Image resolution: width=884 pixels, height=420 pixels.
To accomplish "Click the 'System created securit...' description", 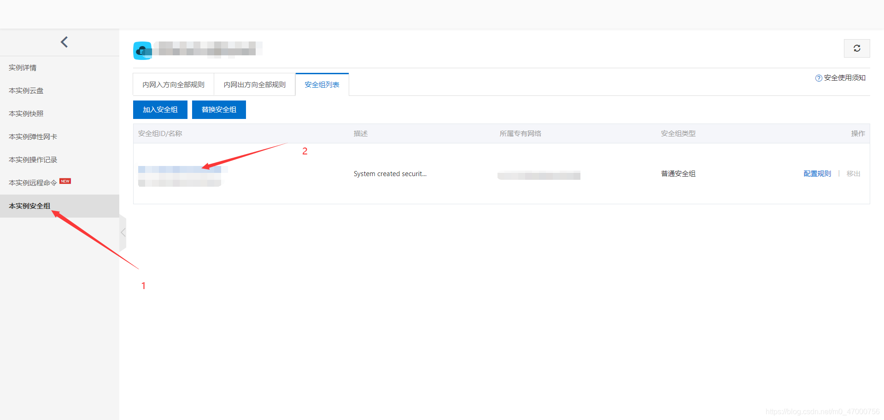I will point(390,174).
